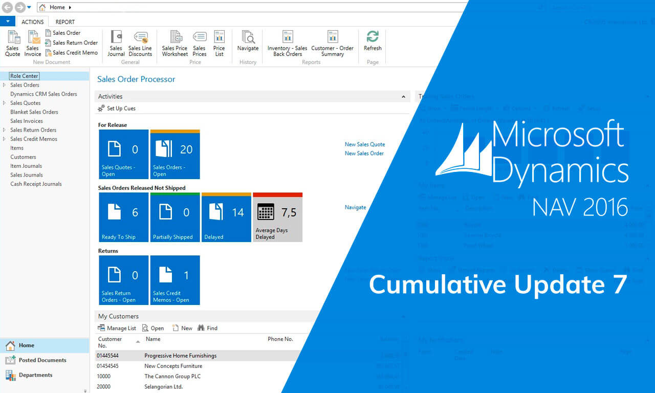
Task: Expand the Sales Orders navigation node
Action: (x=3, y=85)
